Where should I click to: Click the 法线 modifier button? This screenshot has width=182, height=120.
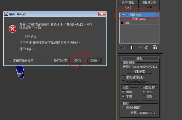pos(128,8)
